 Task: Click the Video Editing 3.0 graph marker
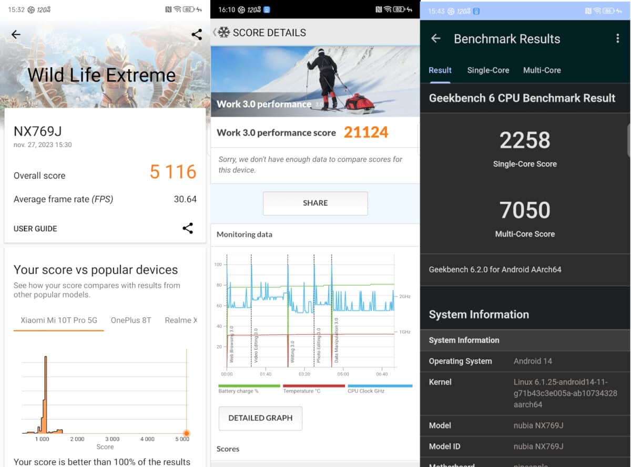(256, 346)
